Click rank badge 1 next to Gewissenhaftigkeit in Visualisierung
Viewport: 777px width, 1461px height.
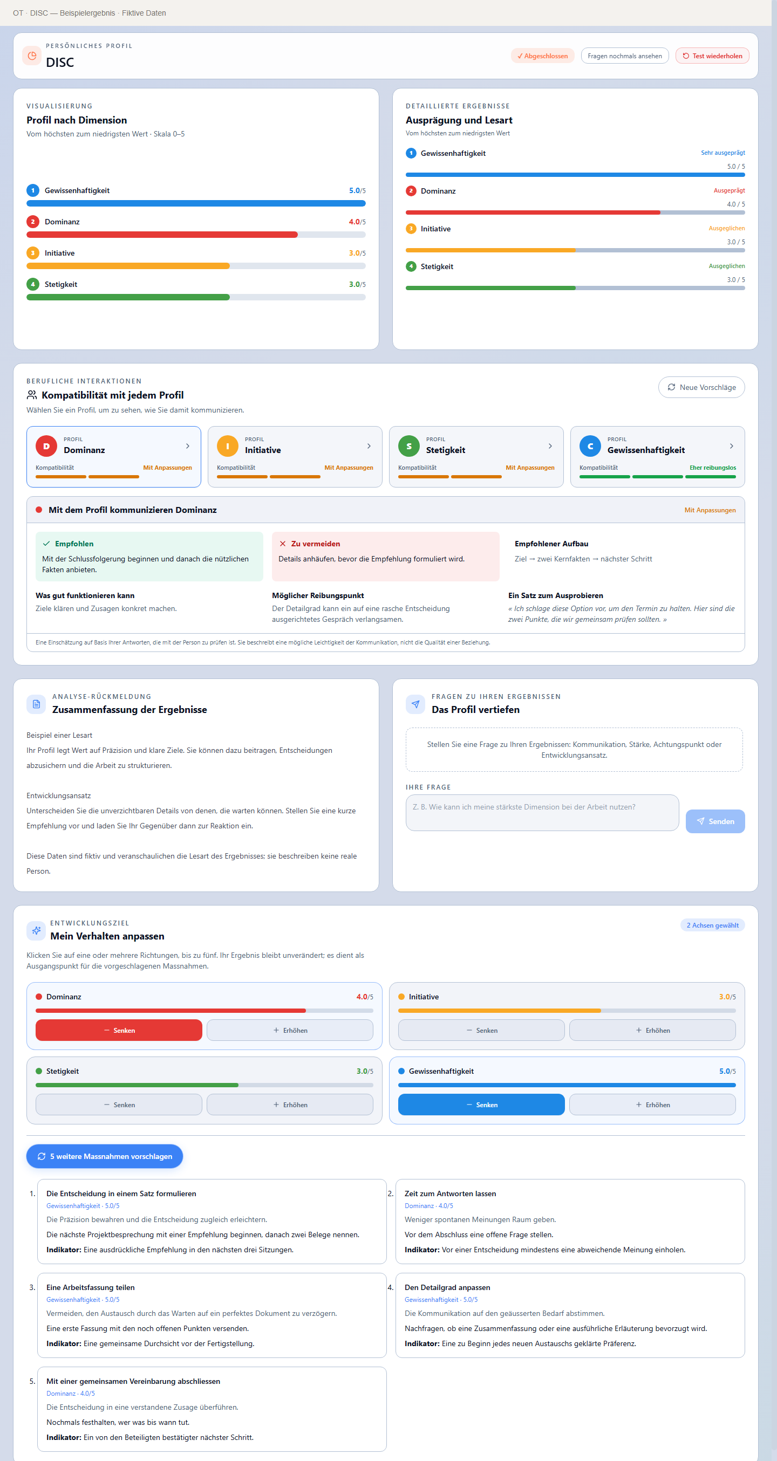(33, 190)
